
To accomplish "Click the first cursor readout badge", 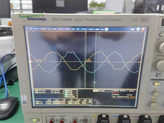I will (66, 91).
